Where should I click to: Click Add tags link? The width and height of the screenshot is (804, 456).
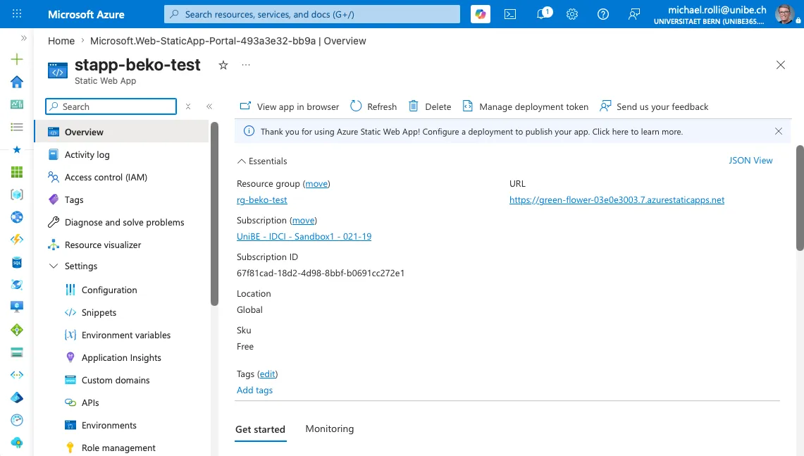pos(255,390)
